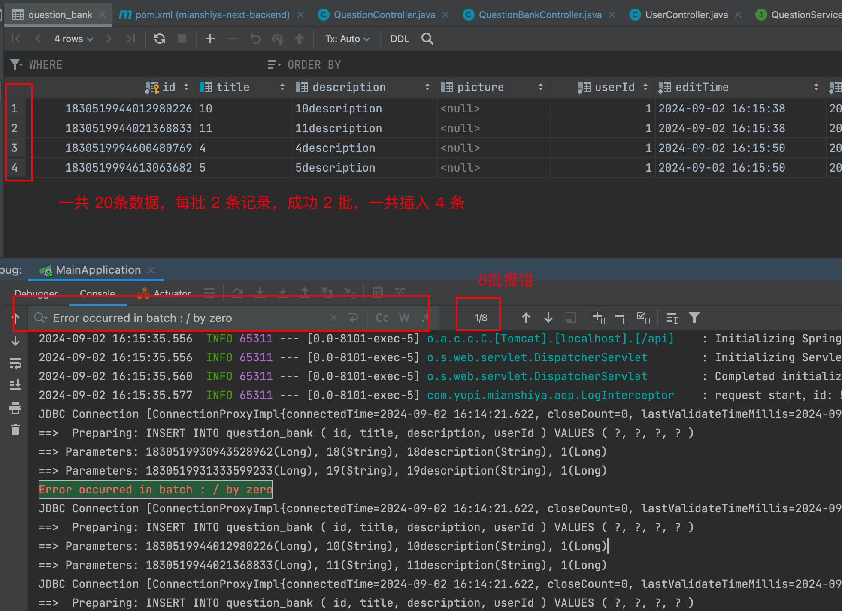This screenshot has height=611, width=842.
Task: Click the stop/cancel running icon
Action: tap(182, 39)
